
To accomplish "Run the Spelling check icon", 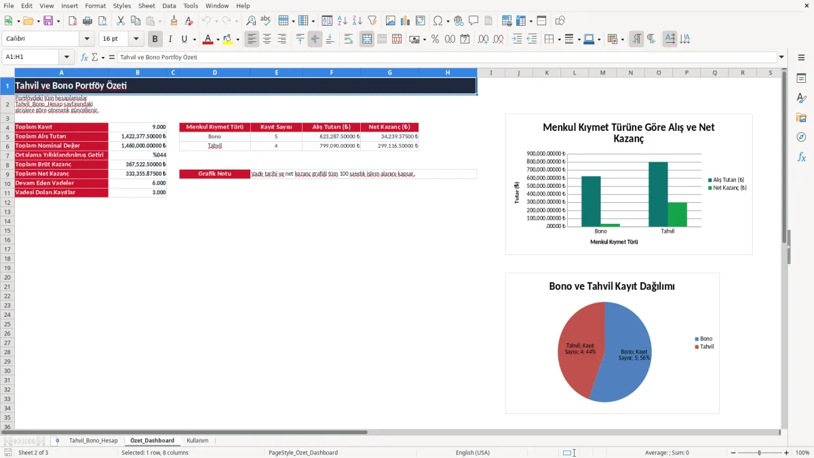I will pyautogui.click(x=265, y=21).
